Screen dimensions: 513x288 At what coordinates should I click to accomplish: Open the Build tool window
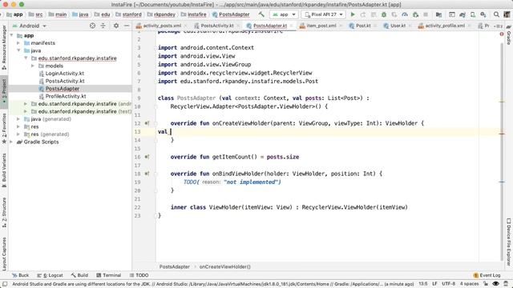tap(79, 275)
